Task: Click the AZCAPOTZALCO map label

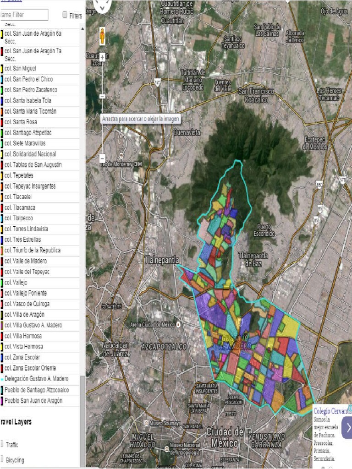Action: point(164,347)
